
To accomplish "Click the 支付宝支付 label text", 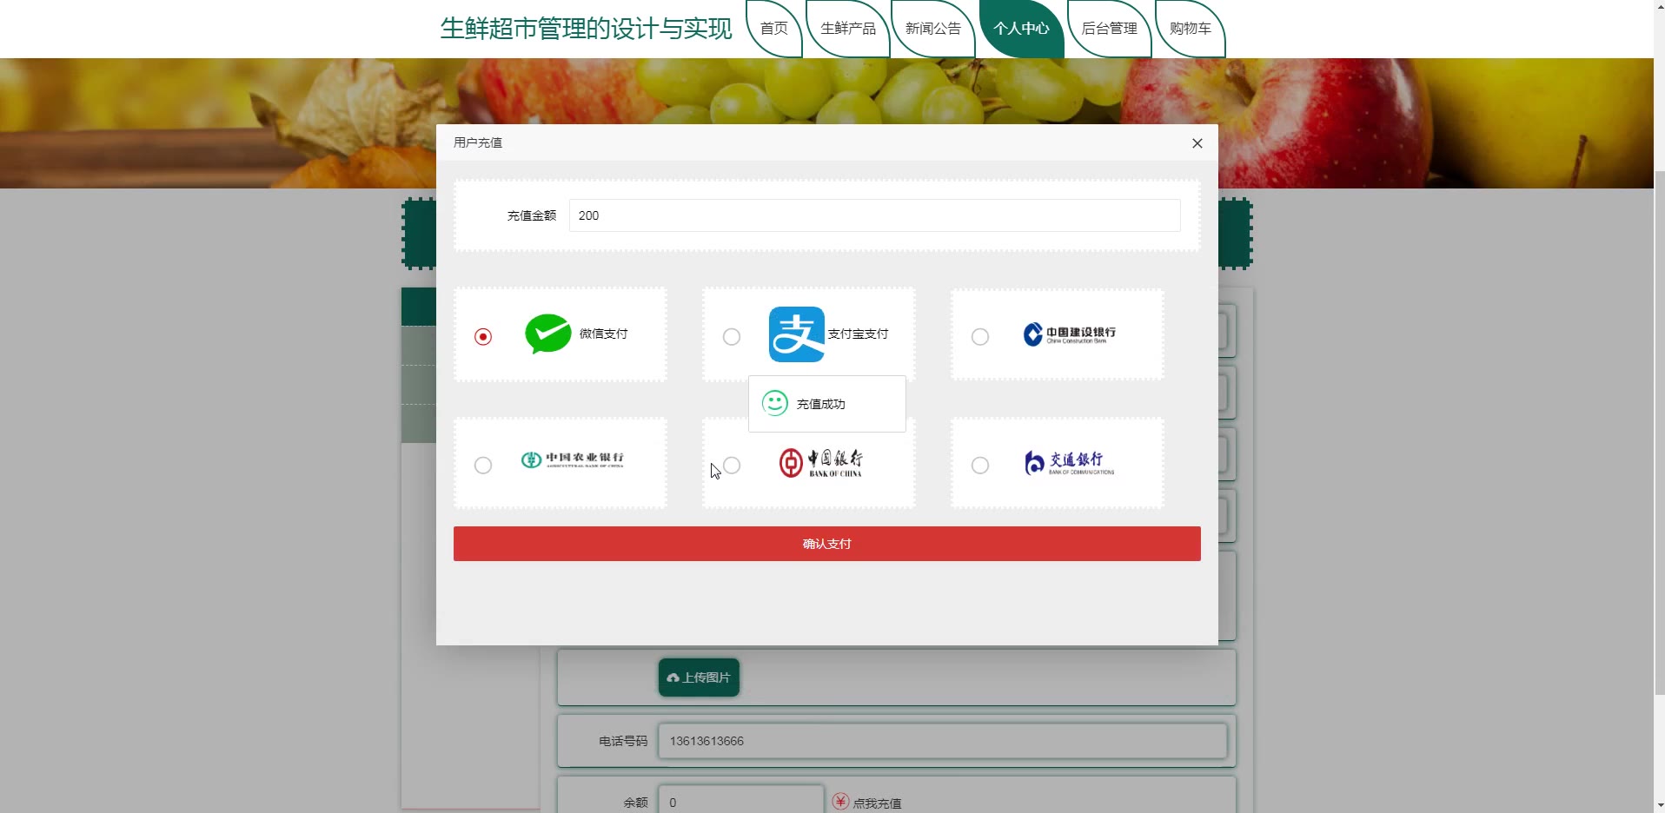I will coord(859,334).
